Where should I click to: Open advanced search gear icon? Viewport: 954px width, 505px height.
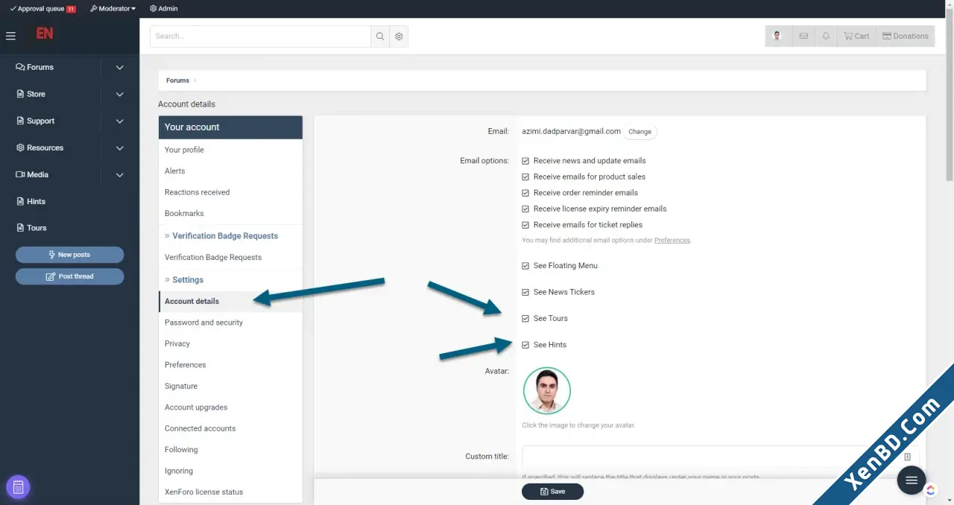[x=399, y=36]
